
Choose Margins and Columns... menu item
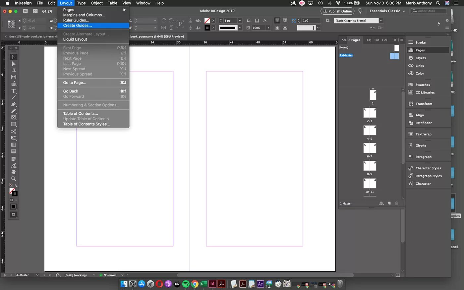click(84, 15)
